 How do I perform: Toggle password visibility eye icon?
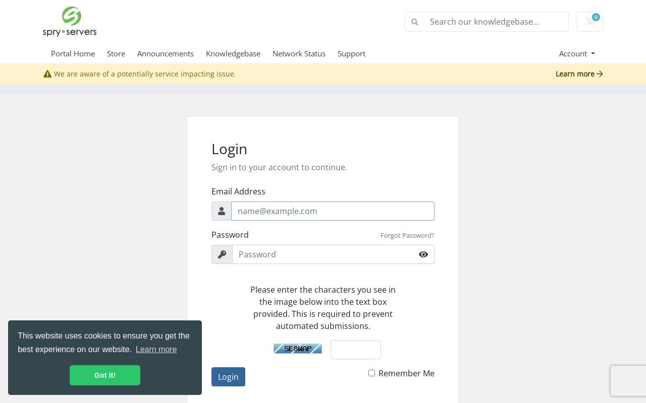423,254
